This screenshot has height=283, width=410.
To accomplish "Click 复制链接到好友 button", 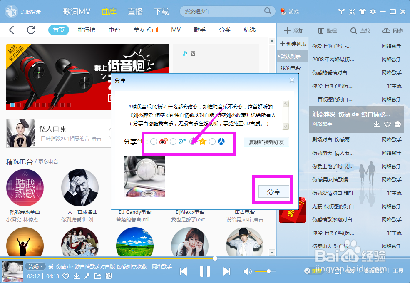I will 266,142.
